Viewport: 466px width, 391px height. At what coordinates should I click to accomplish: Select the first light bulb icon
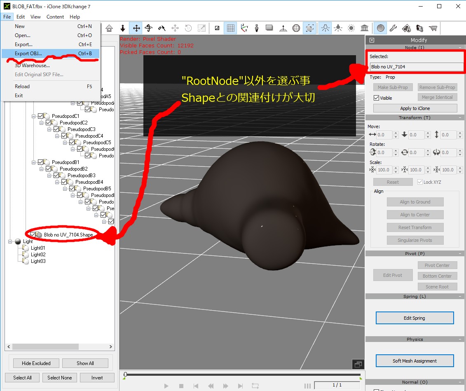coord(325,28)
